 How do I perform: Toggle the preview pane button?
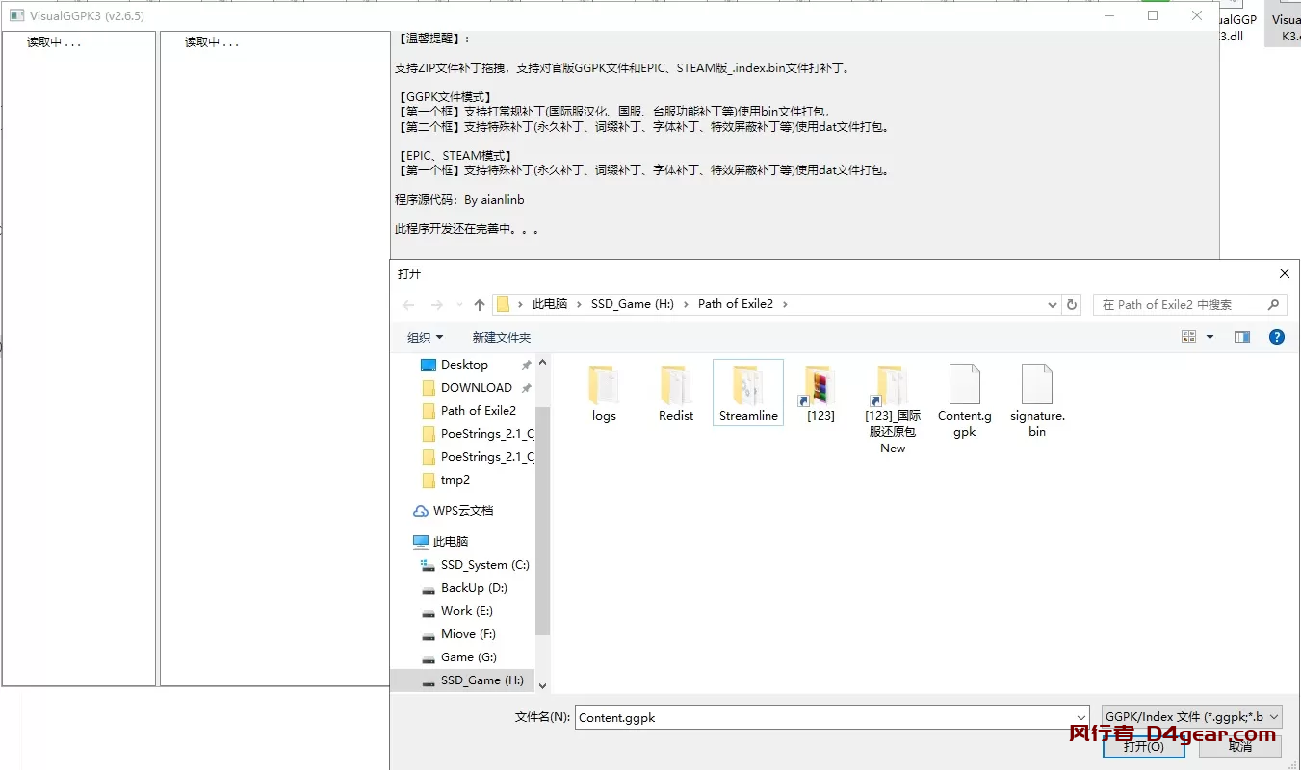coord(1242,337)
